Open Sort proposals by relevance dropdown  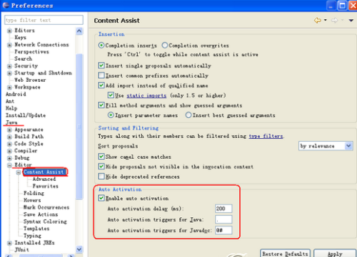tap(326, 146)
